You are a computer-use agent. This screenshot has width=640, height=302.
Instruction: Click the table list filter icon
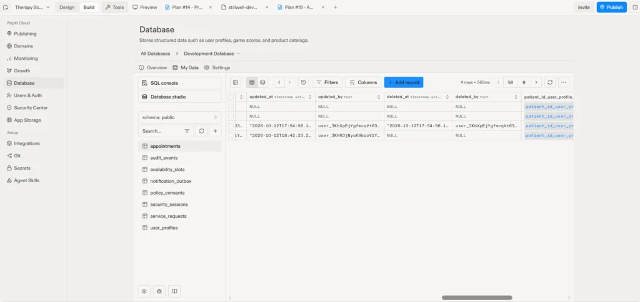[187, 131]
